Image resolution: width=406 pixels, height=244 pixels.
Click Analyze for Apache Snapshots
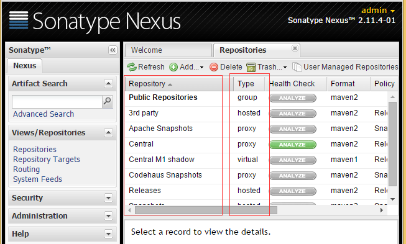293,129
